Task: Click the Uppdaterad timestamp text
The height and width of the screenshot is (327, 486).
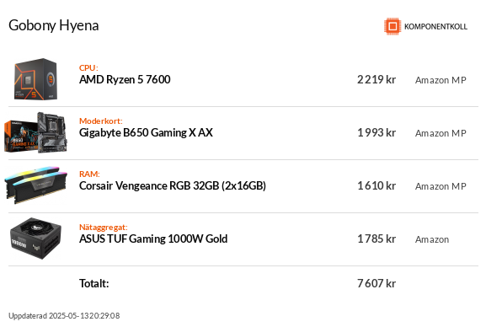Action: click(64, 316)
